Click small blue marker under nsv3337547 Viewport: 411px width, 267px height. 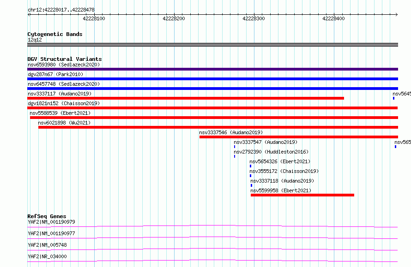click(235, 147)
